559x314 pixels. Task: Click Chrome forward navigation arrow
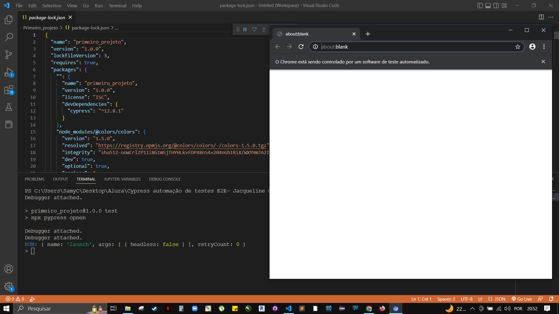289,47
